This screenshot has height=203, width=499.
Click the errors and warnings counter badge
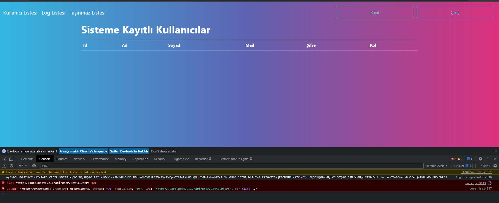(x=457, y=159)
